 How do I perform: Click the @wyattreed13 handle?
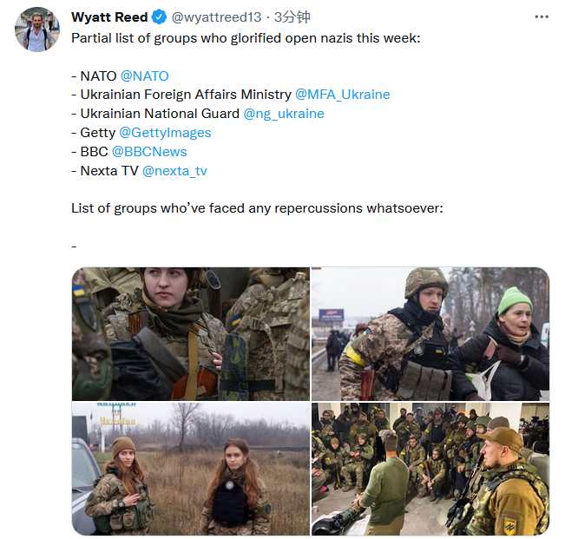[214, 17]
